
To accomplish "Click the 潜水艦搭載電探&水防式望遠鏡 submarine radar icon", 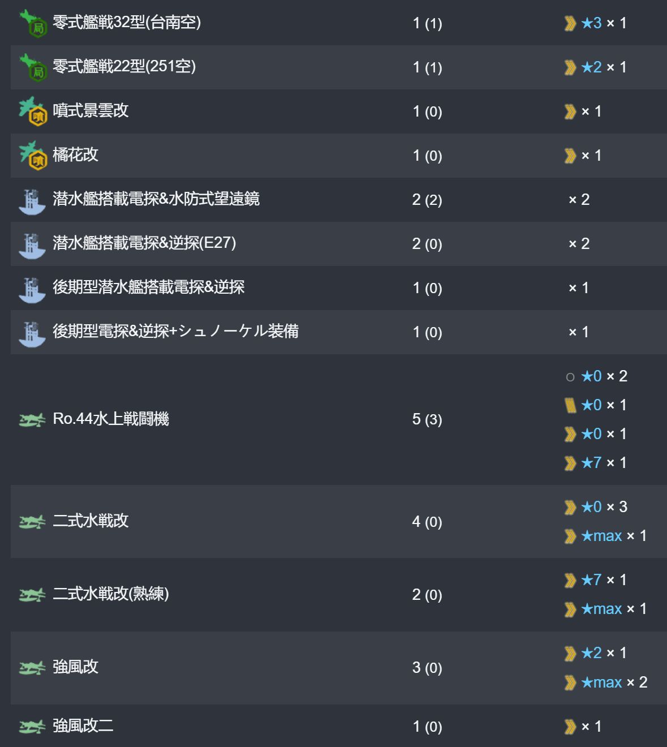I will pos(32,200).
